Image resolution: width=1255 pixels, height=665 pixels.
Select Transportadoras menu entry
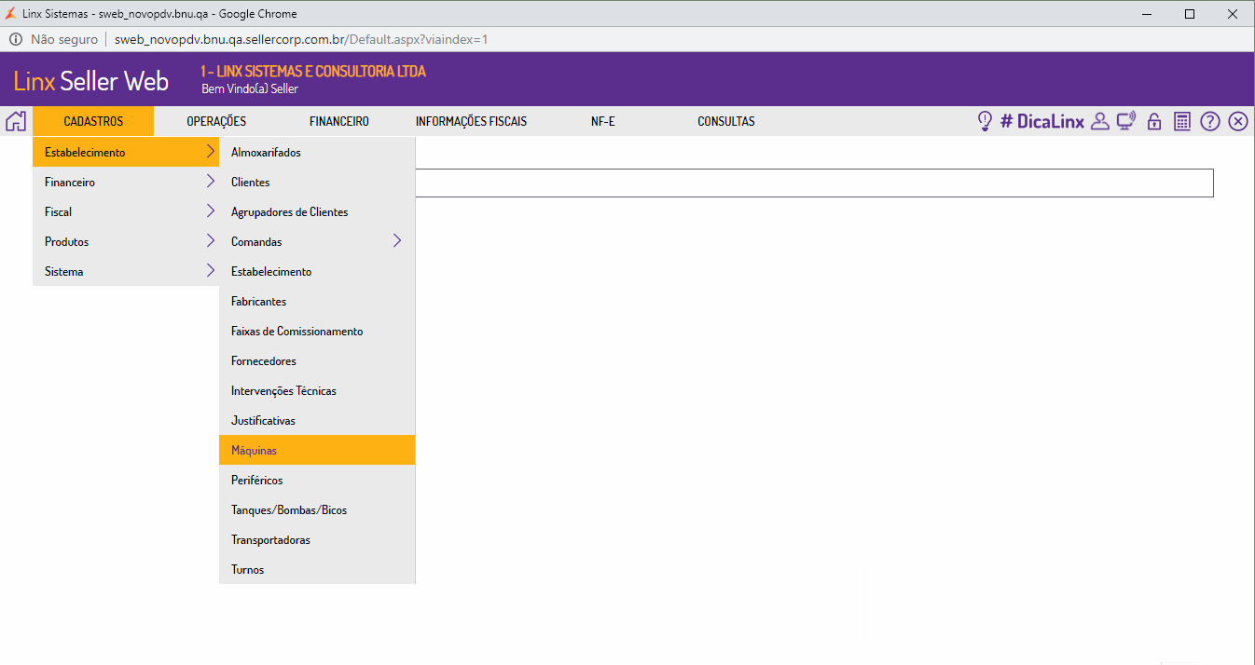click(317, 539)
